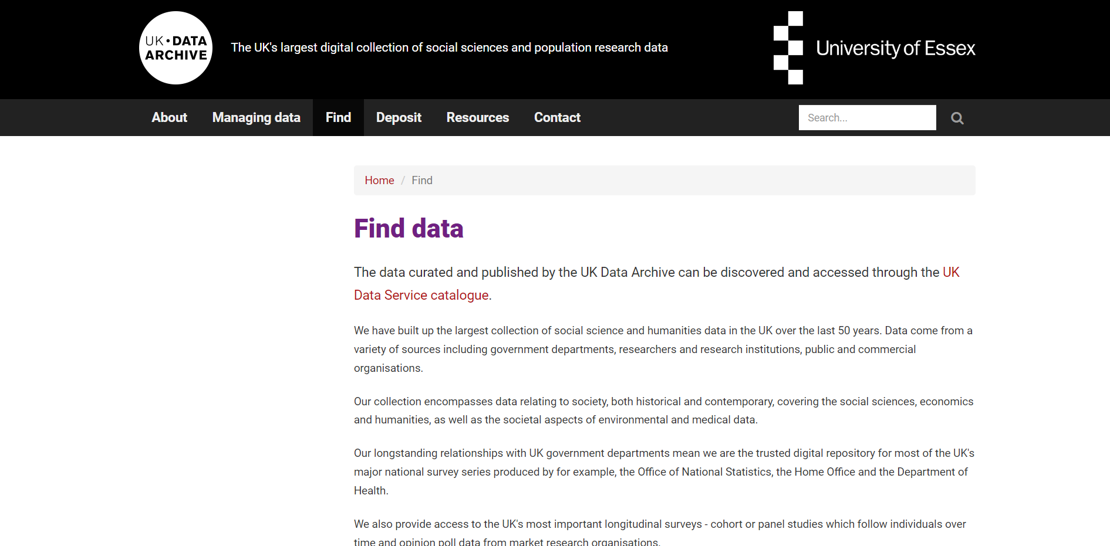Focus the Search input field
The image size is (1110, 546).
(x=866, y=118)
